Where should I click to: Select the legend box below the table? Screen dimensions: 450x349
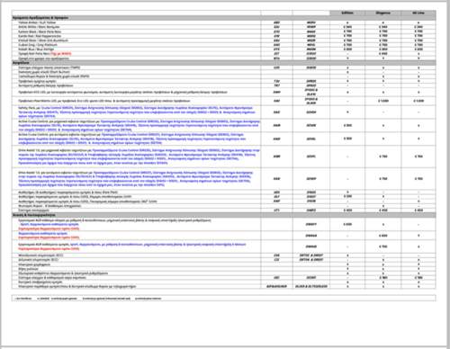click(x=224, y=298)
